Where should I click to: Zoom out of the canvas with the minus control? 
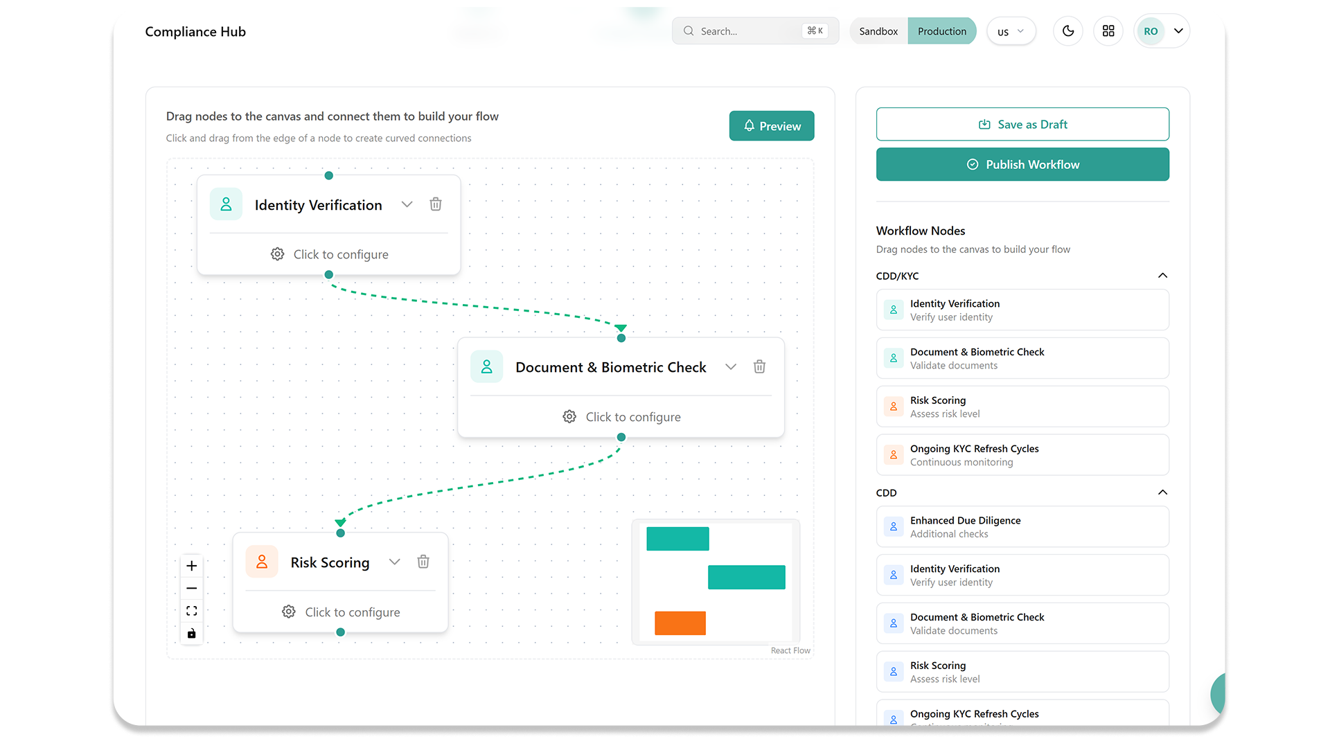pos(192,589)
